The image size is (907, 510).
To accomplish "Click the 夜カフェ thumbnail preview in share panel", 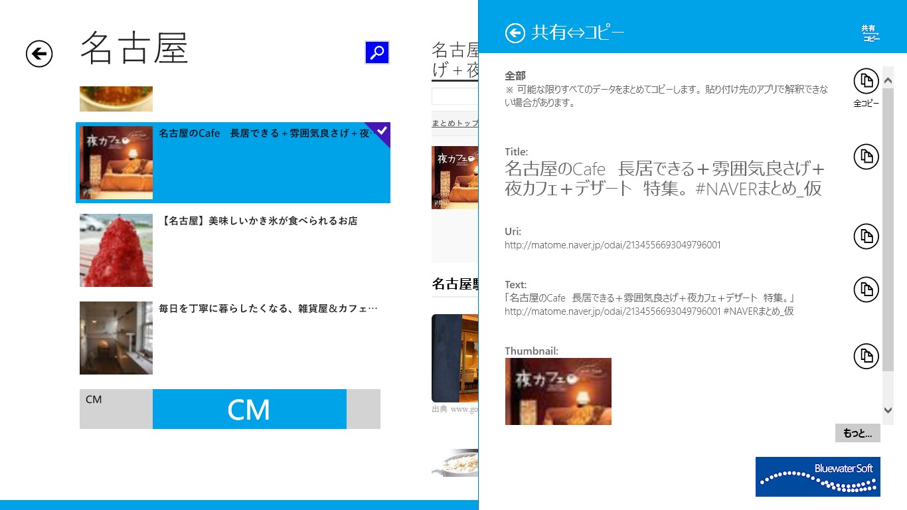I will pos(558,391).
